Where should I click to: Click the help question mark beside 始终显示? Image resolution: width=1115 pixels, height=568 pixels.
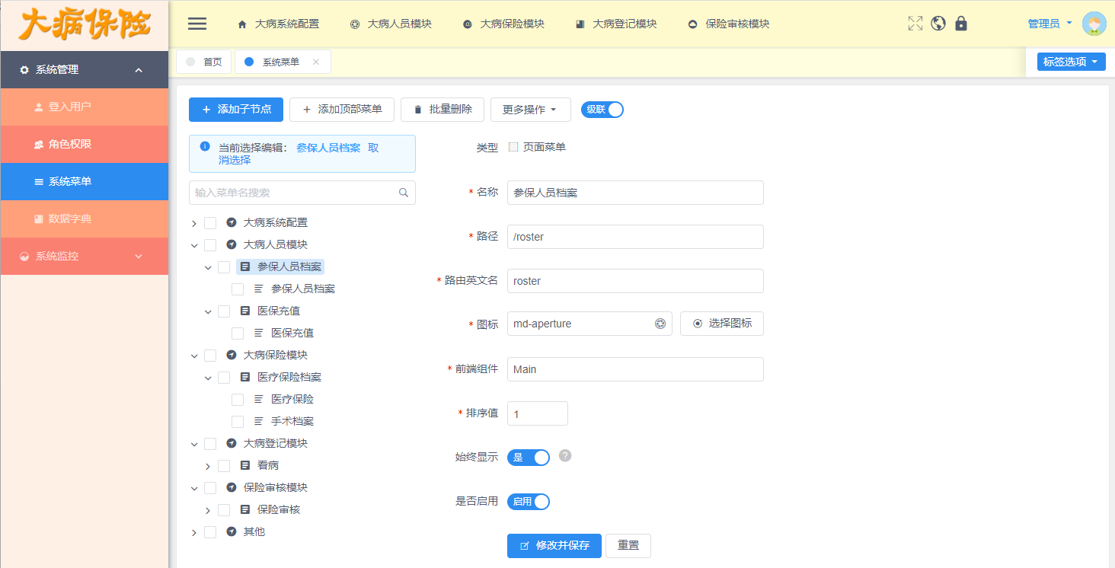click(564, 456)
